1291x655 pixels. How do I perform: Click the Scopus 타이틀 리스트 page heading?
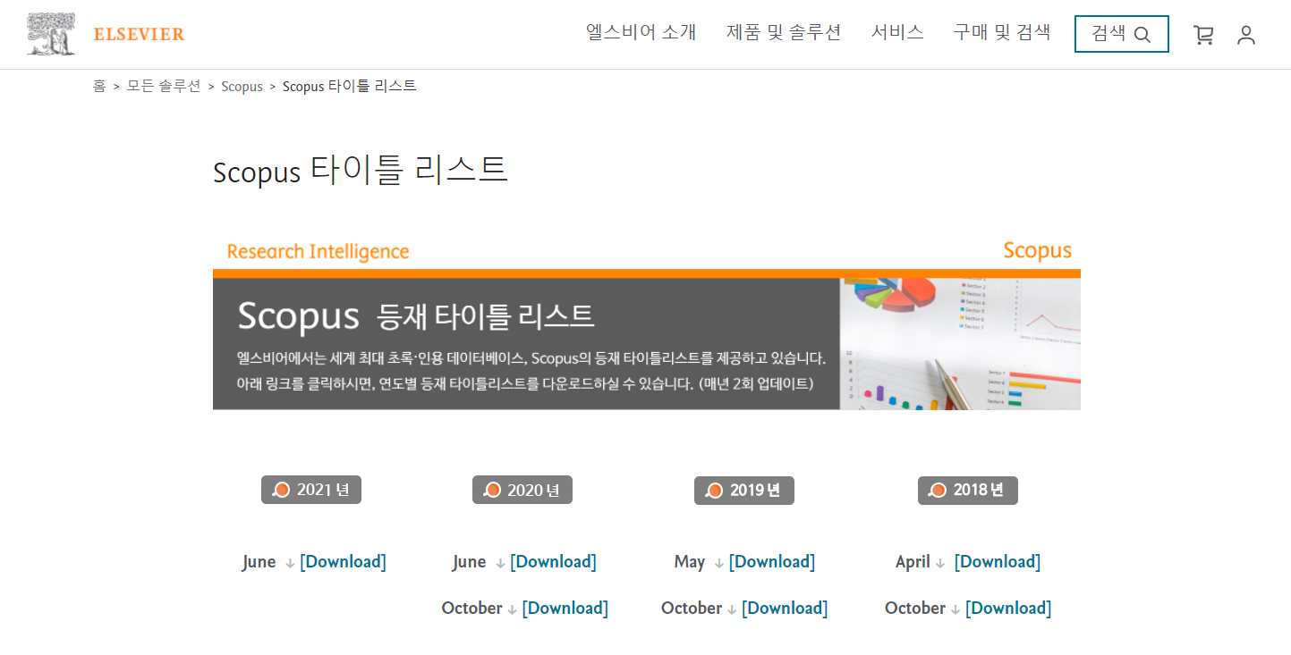[x=361, y=170]
